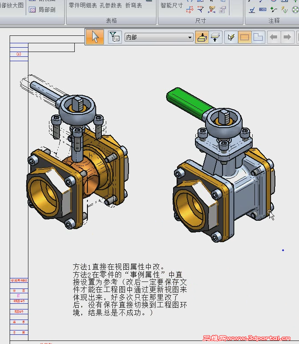The image size is (299, 344).
Task: Select the text note starting with 方法1
Action: point(130,290)
